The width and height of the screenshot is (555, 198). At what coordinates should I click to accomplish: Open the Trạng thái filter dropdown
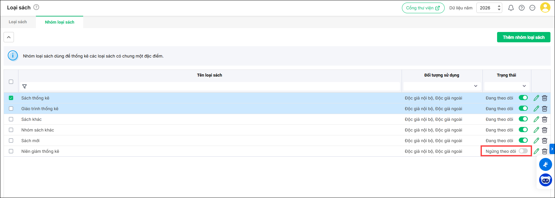506,86
